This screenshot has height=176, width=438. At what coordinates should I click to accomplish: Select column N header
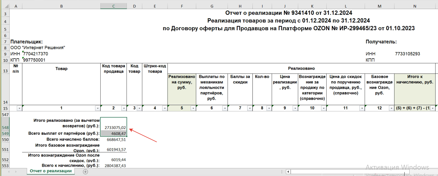[x=415, y=6]
